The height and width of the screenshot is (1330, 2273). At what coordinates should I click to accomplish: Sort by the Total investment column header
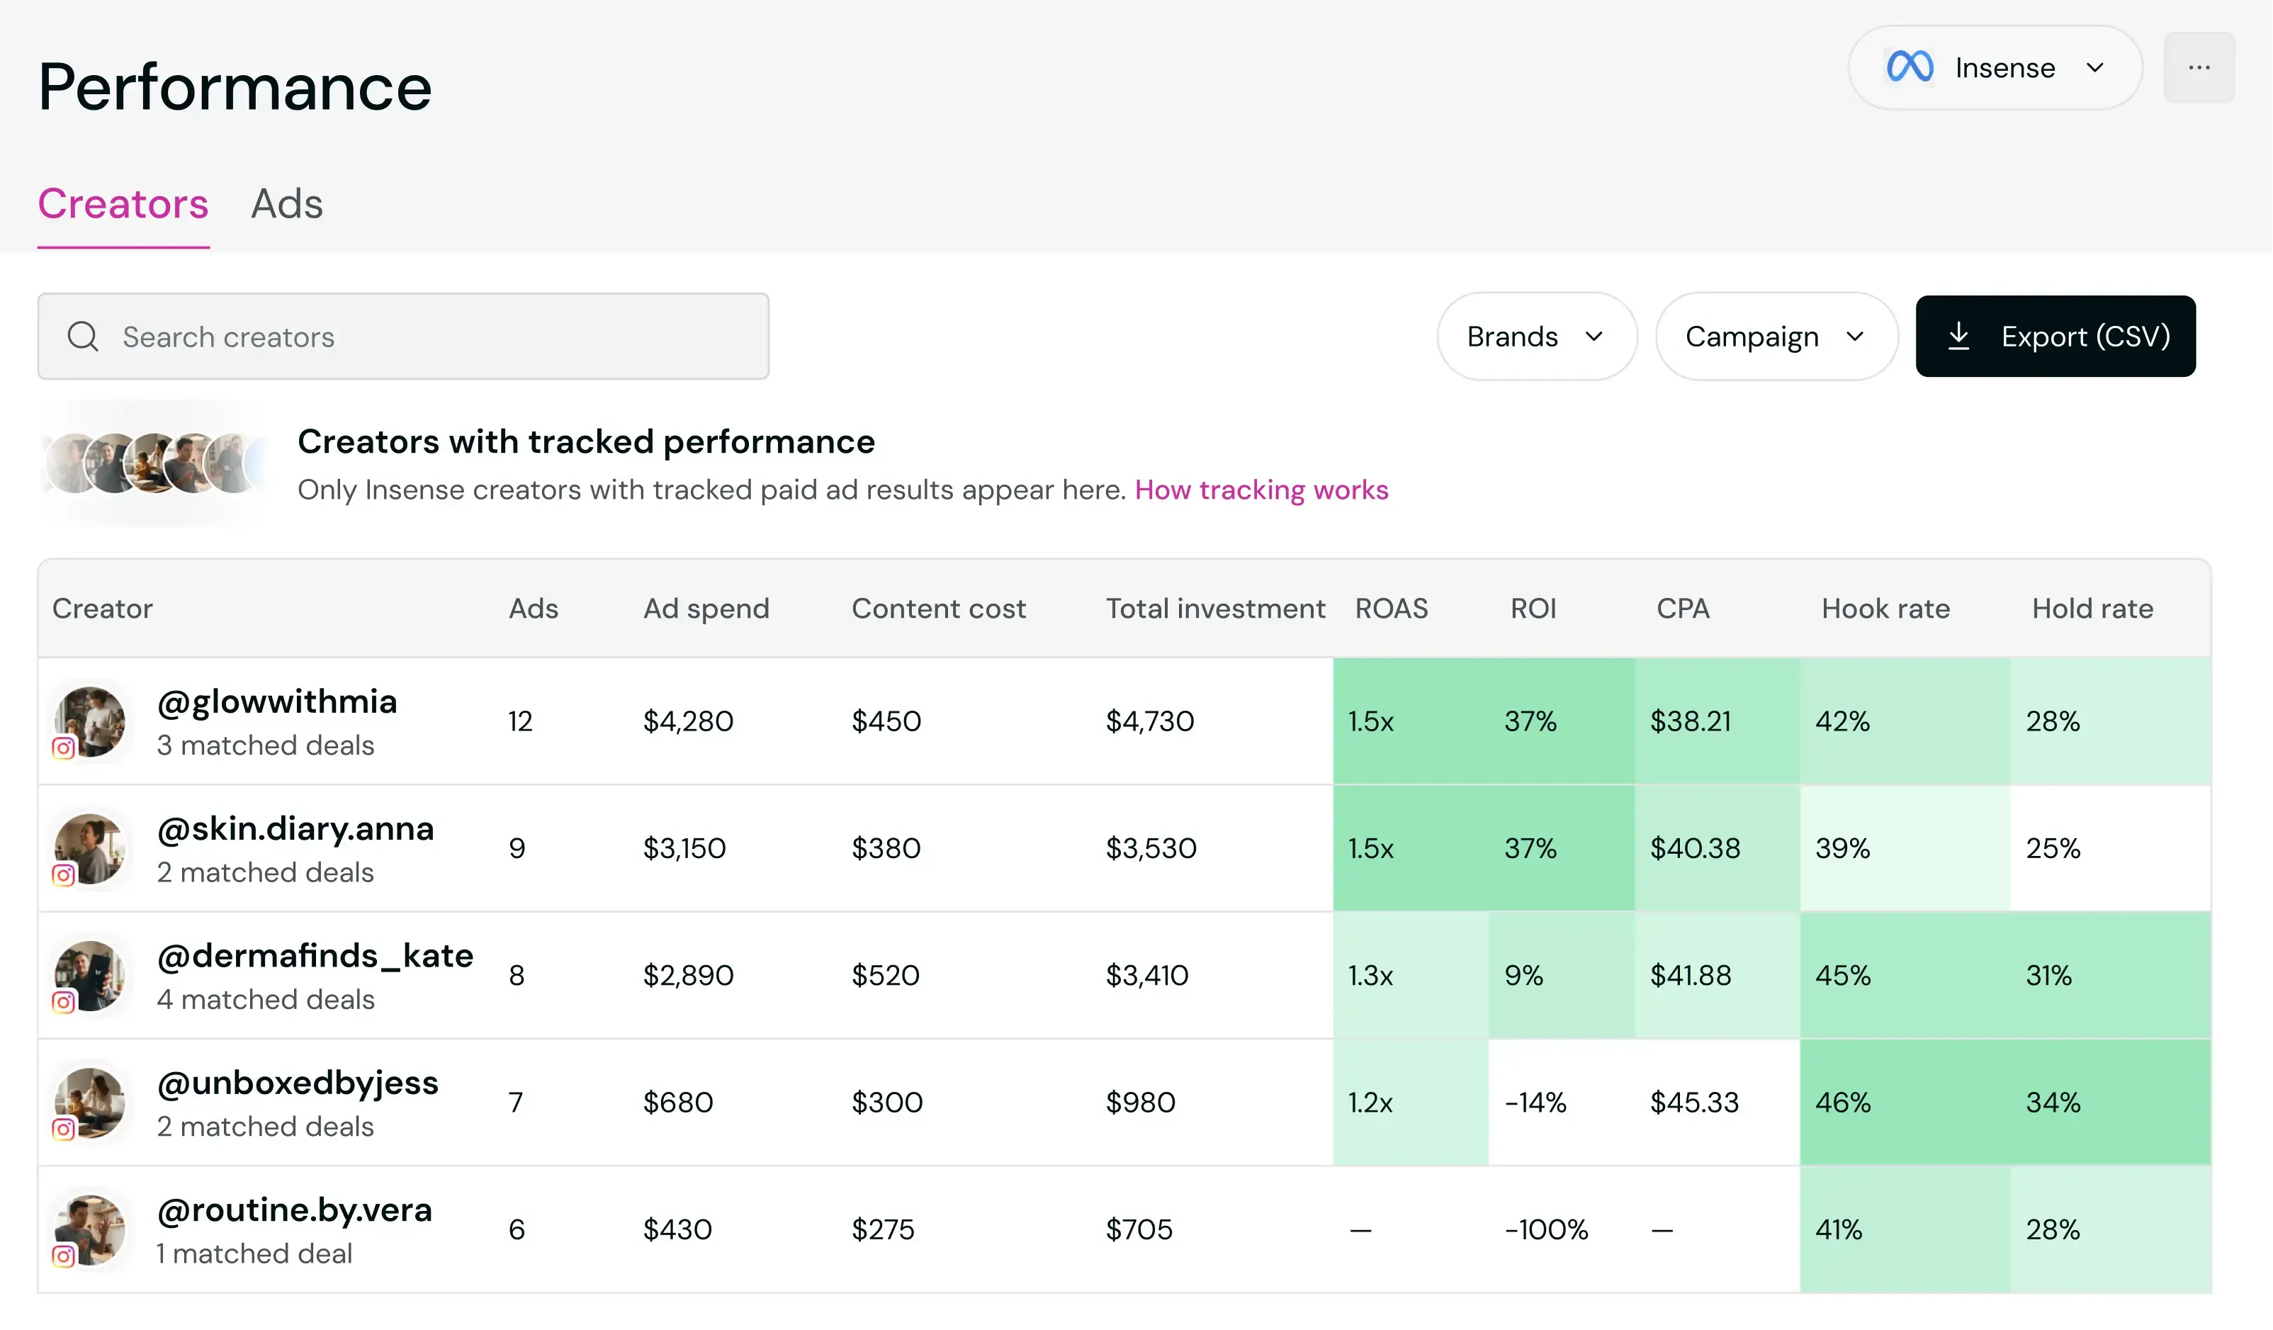(1215, 609)
